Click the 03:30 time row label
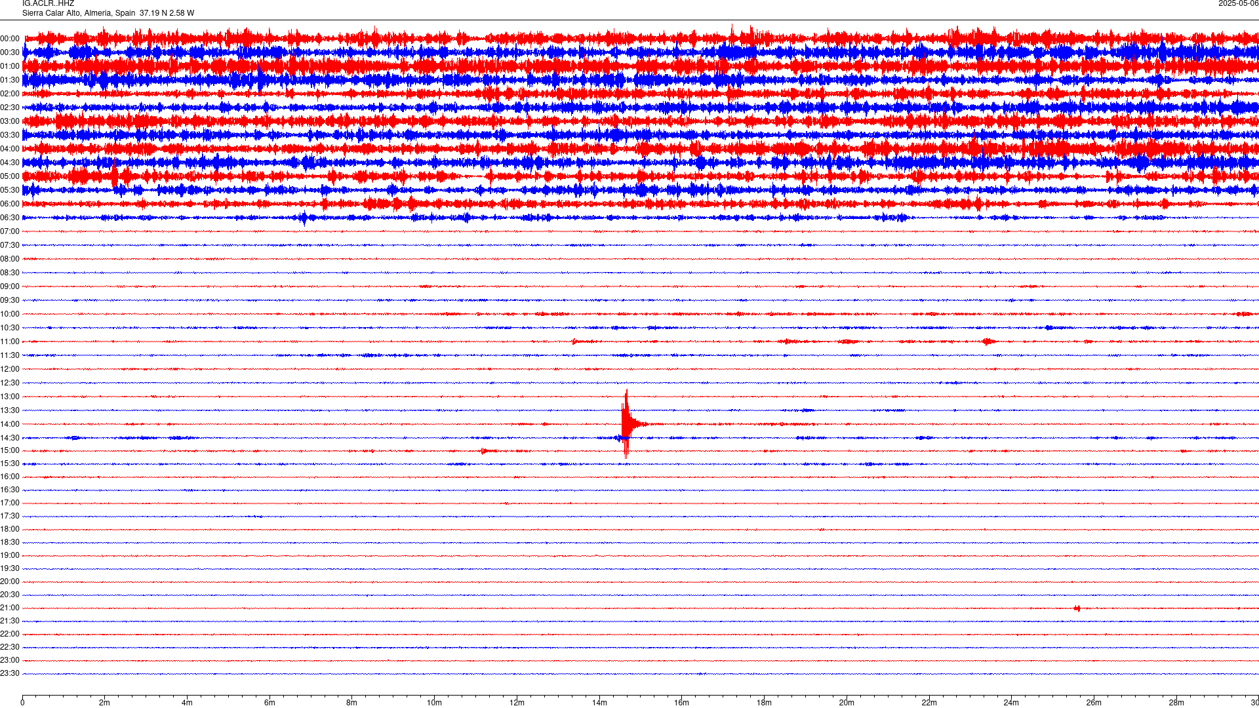 (10, 136)
